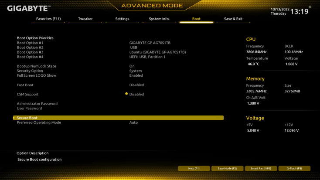Switch to the Tweaker tab
320x180 pixels.
click(85, 19)
